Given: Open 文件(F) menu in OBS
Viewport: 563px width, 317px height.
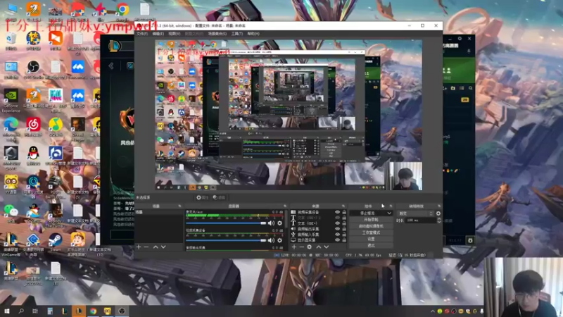Looking at the screenshot, I should pos(142,34).
